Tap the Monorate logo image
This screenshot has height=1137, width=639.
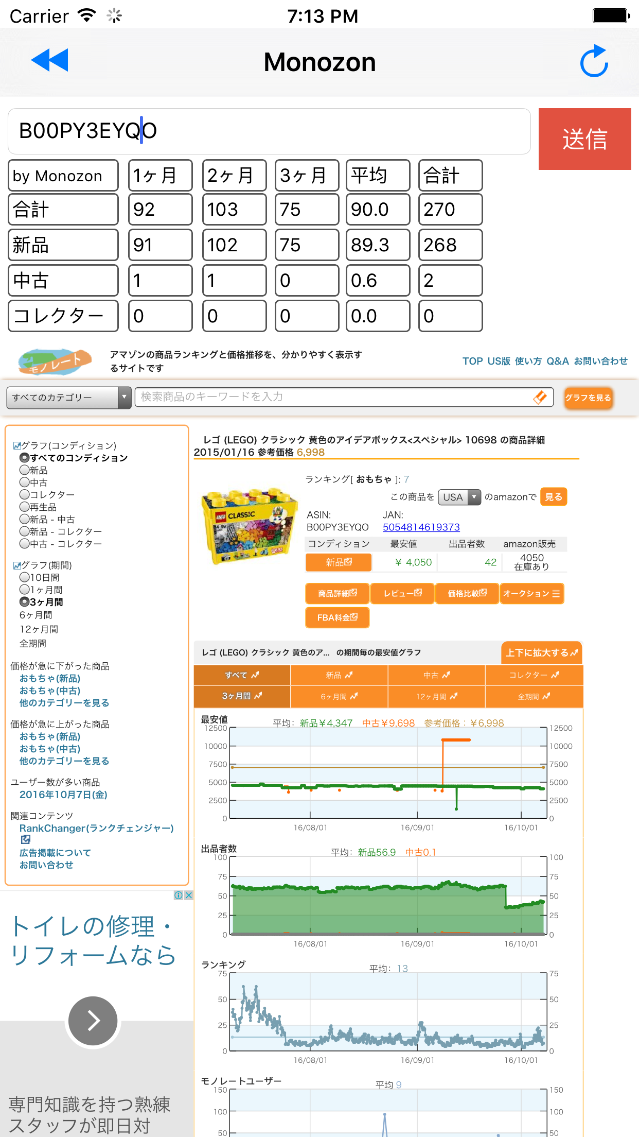(x=55, y=361)
